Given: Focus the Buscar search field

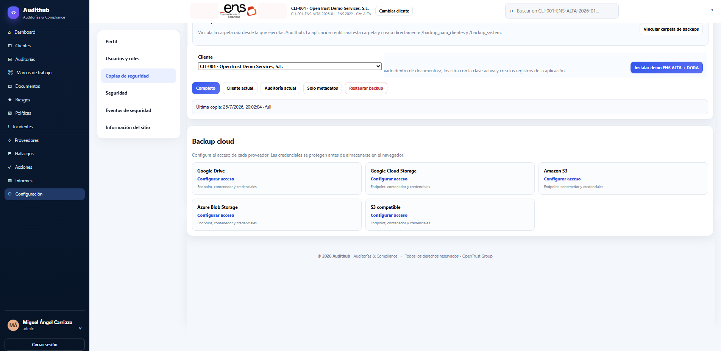Looking at the screenshot, I should [562, 11].
